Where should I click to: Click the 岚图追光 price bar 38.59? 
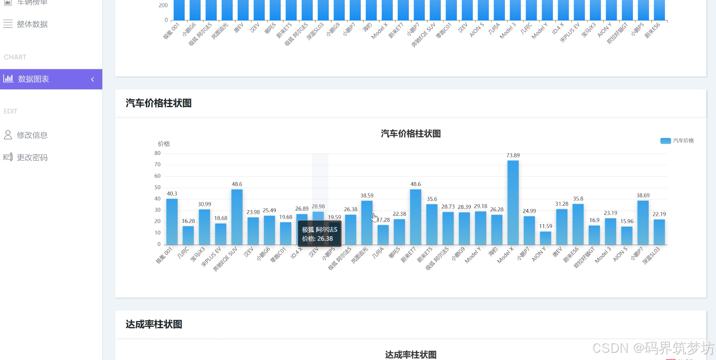367,223
